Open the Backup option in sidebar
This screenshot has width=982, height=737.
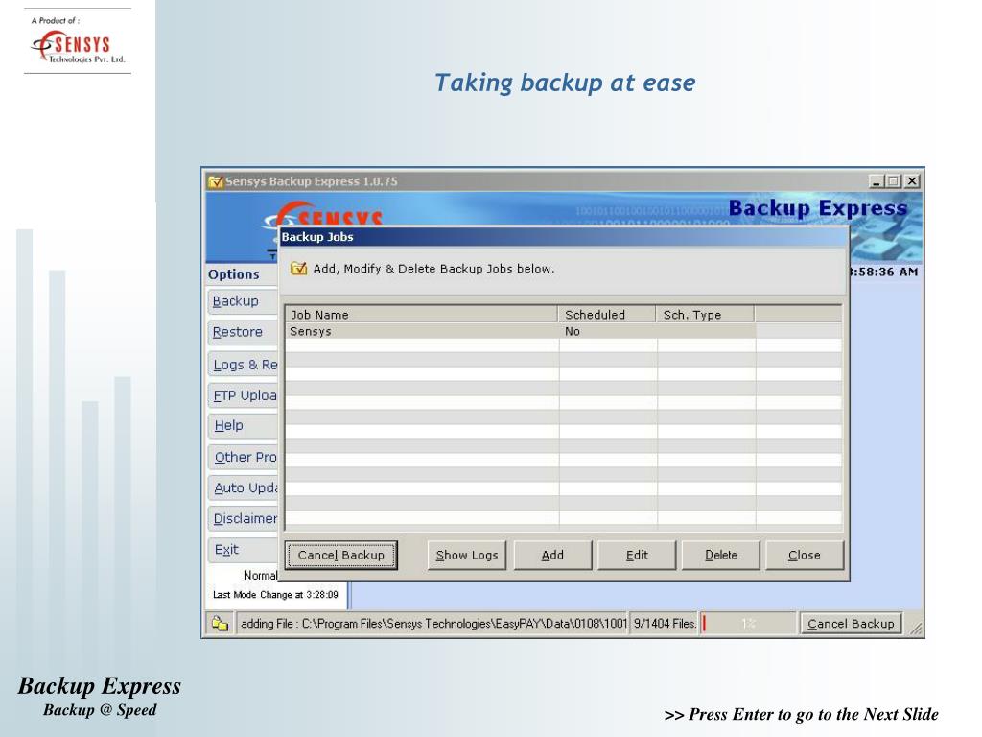(243, 301)
